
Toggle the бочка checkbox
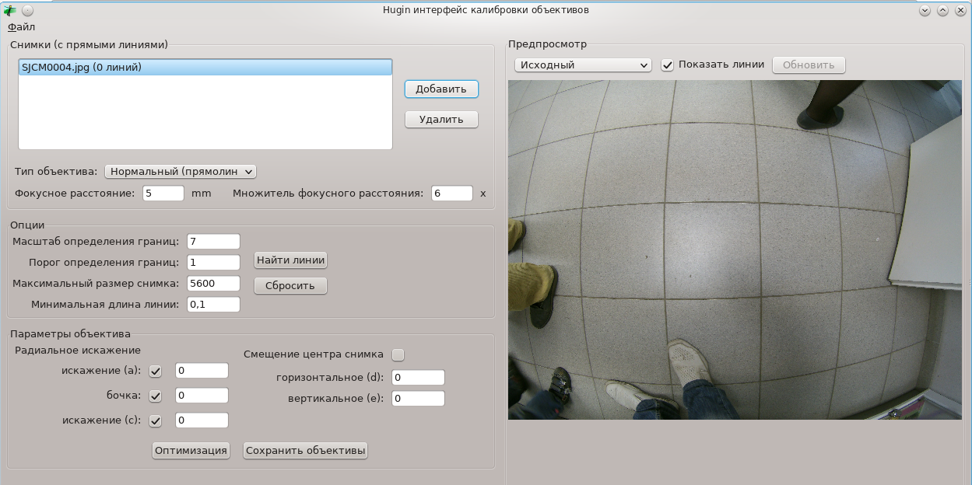155,396
